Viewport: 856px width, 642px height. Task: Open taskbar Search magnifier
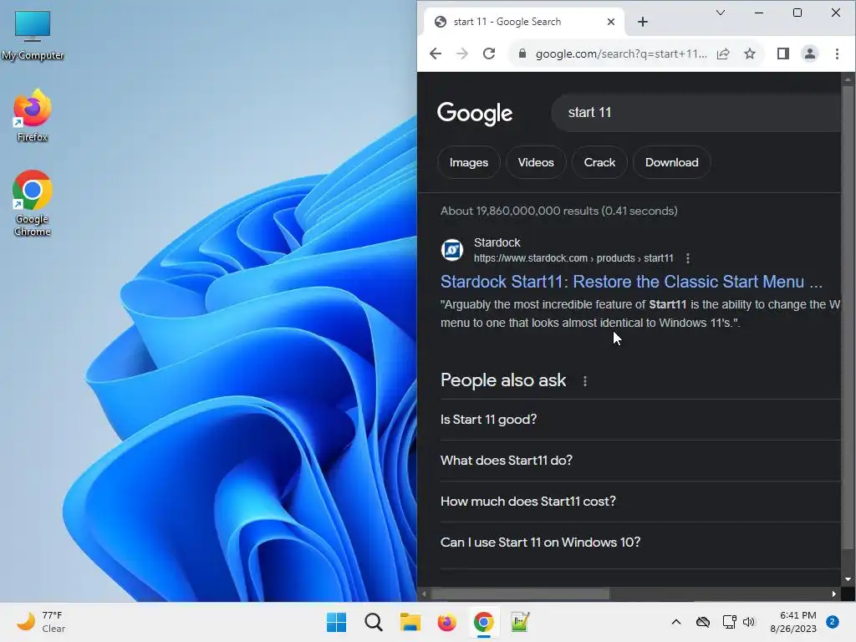tap(374, 622)
